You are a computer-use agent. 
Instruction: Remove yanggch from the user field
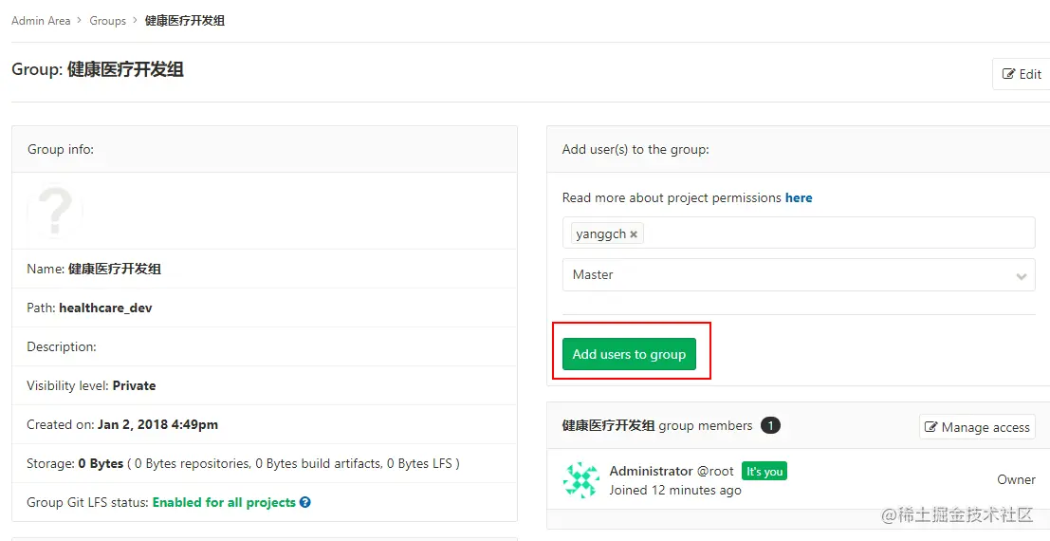click(x=634, y=234)
